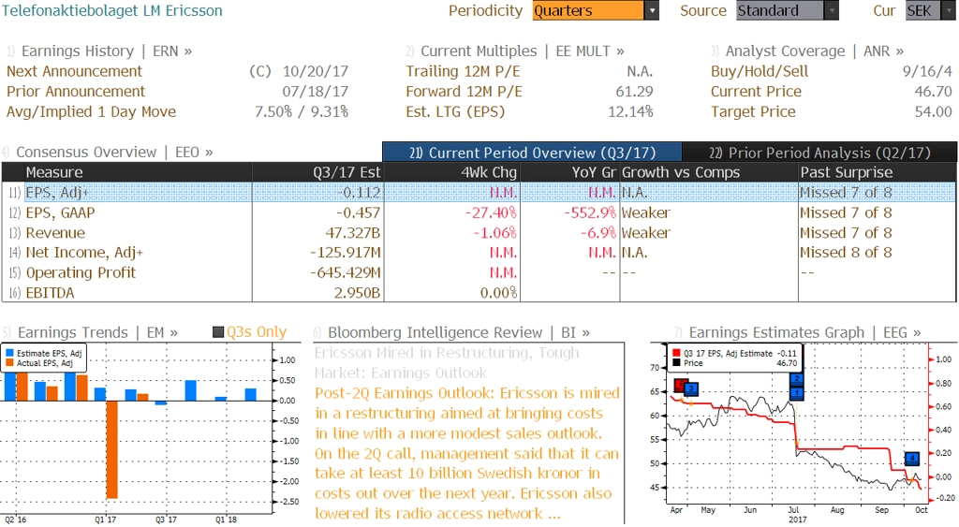Open the Source dropdown arrow beside Standard
The image size is (959, 527).
(x=832, y=10)
